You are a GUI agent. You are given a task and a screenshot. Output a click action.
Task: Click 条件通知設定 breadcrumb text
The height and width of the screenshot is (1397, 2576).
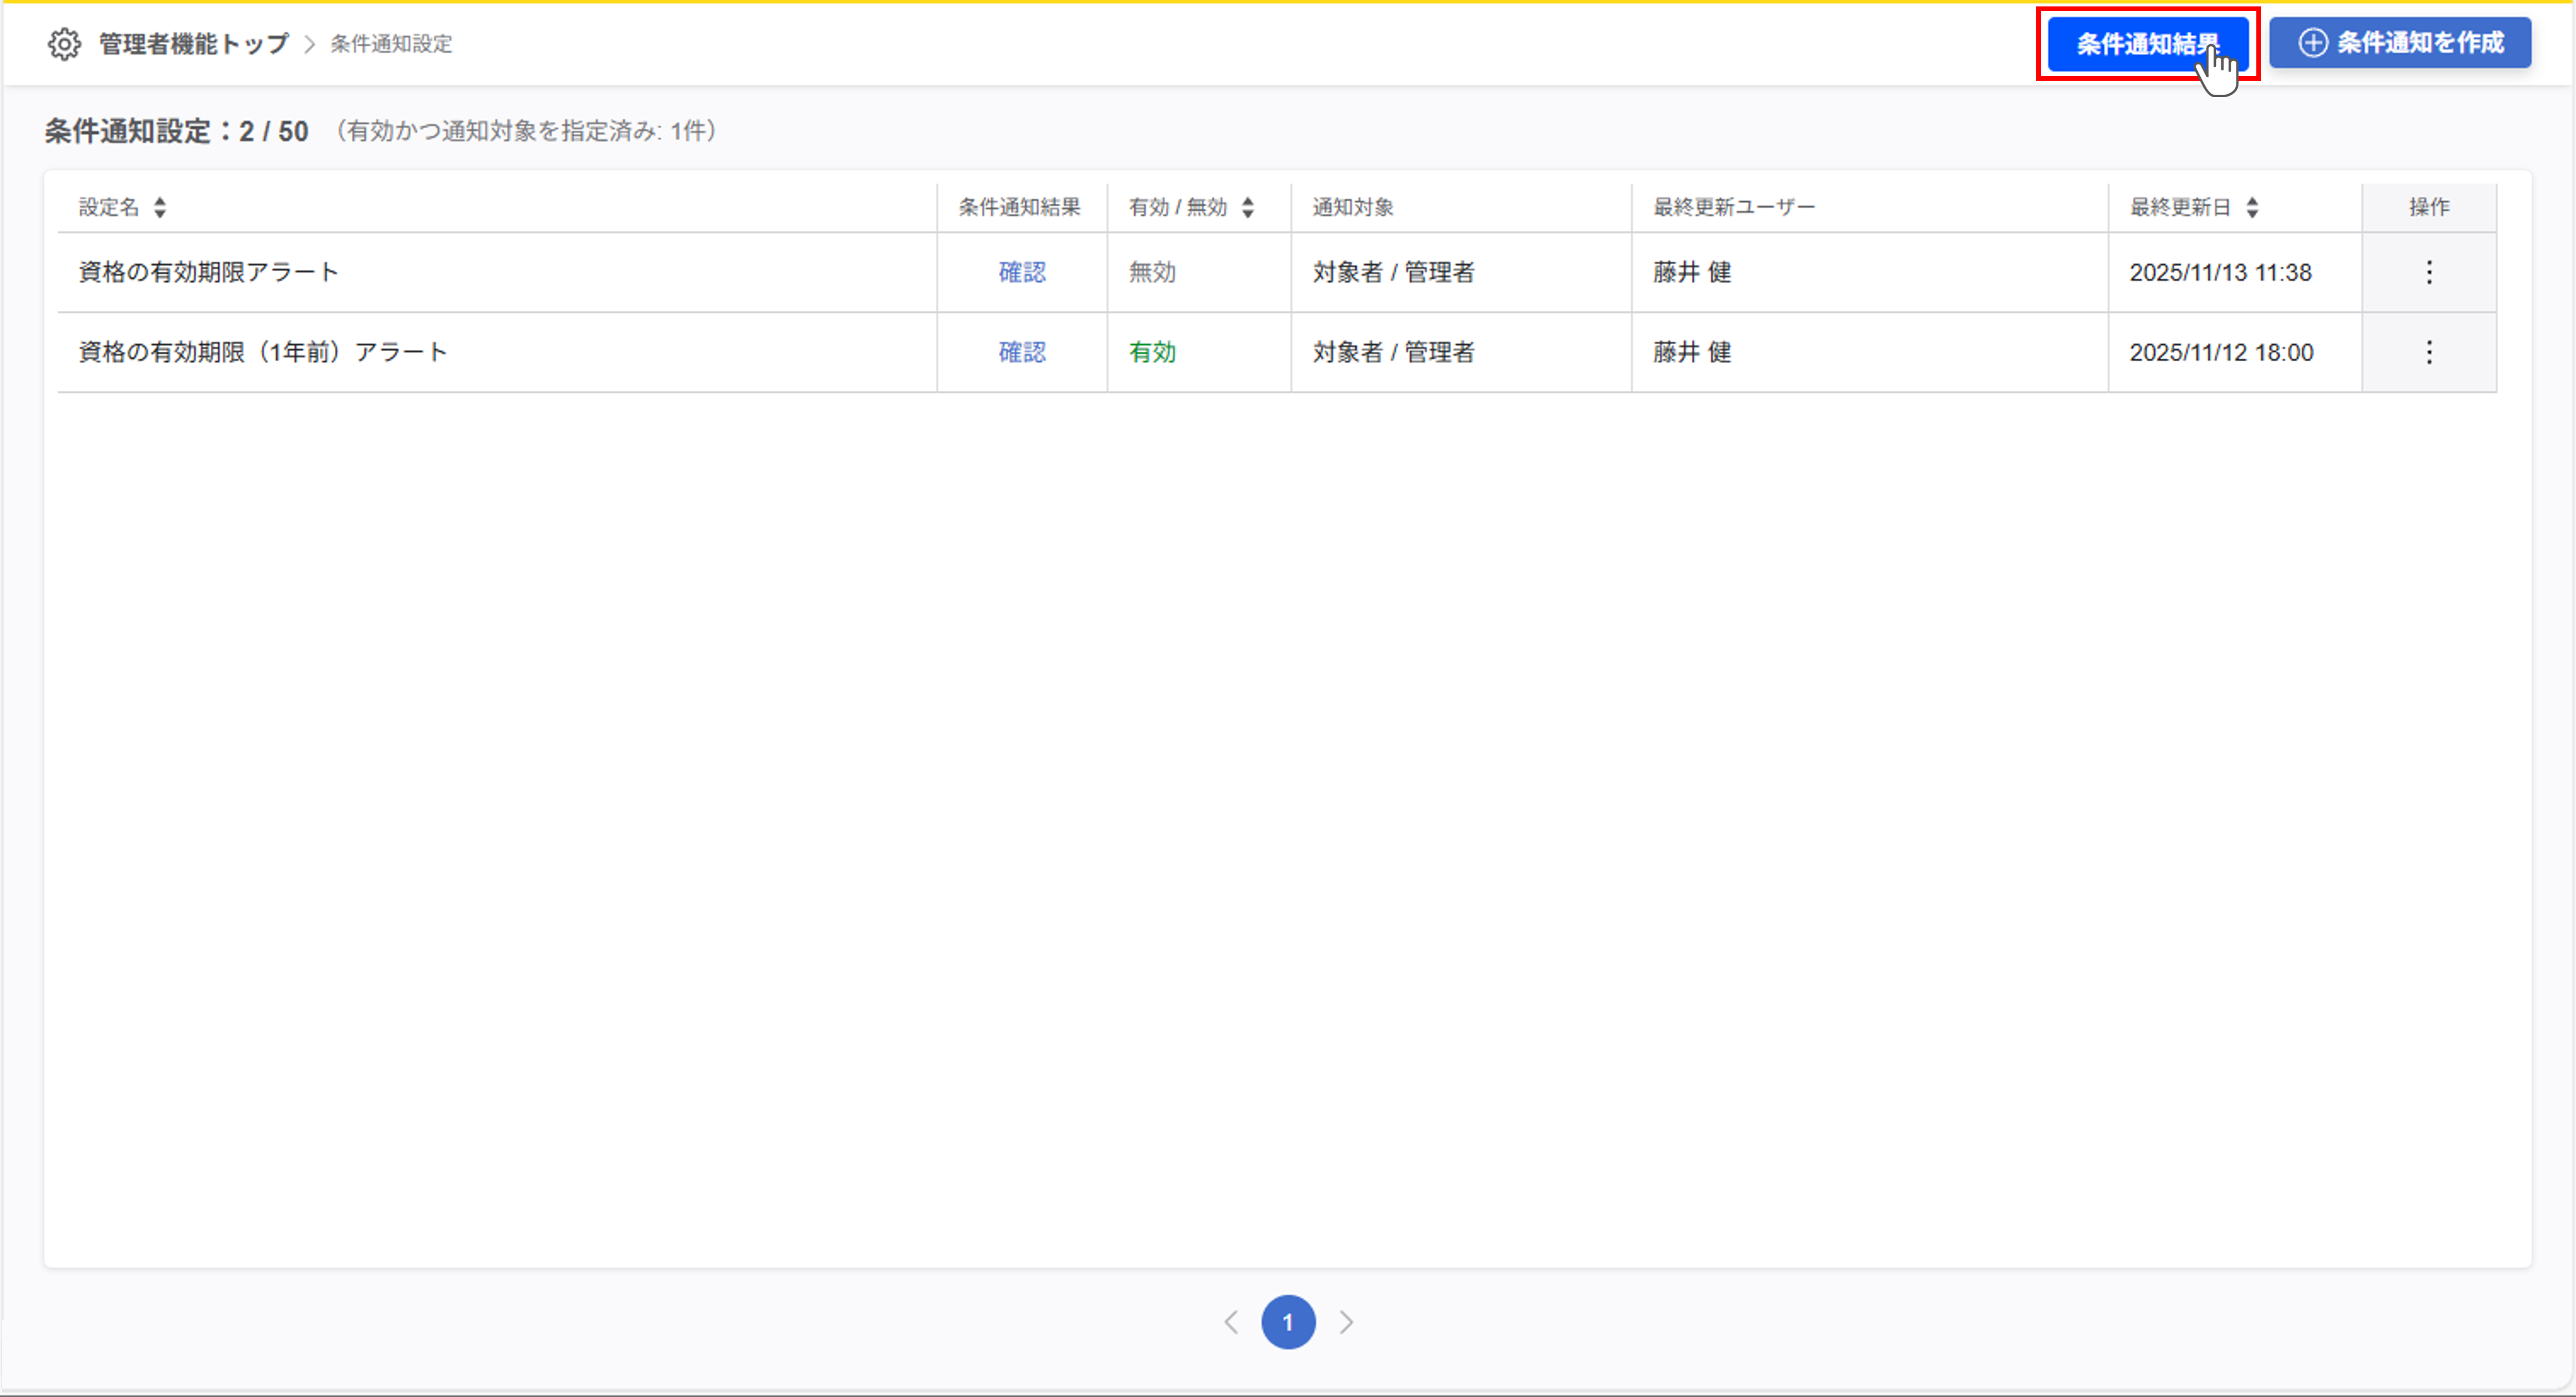pyautogui.click(x=391, y=44)
